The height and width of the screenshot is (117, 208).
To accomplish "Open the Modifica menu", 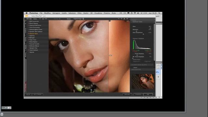I will pos(47,13).
